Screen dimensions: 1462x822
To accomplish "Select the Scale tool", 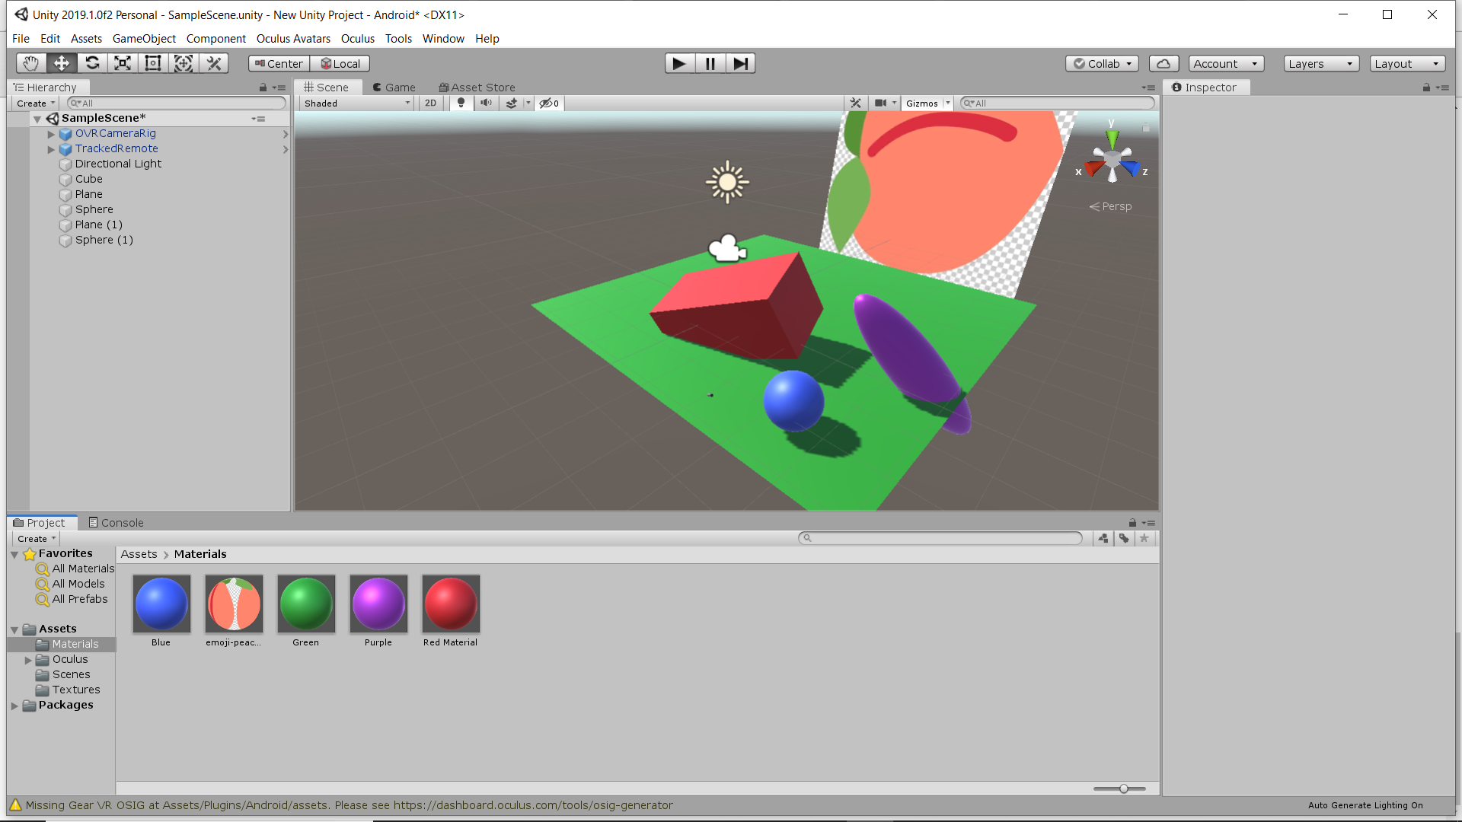I will (x=123, y=63).
